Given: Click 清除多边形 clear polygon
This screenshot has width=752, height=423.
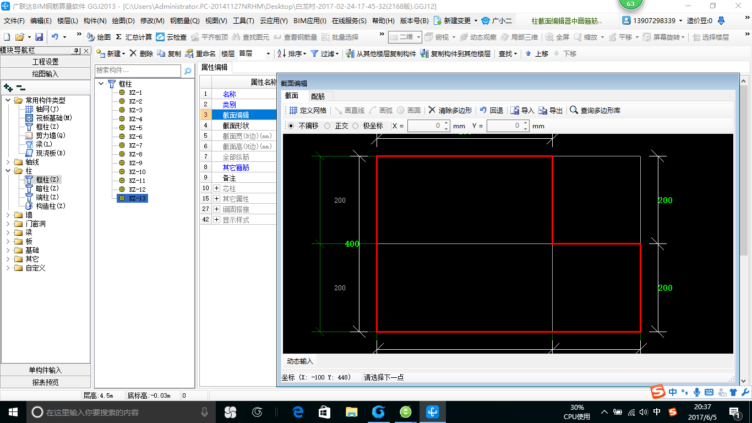Looking at the screenshot, I should click(450, 110).
